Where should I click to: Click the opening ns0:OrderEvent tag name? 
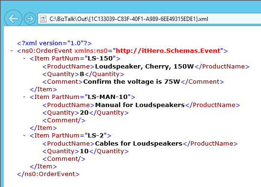(47, 50)
